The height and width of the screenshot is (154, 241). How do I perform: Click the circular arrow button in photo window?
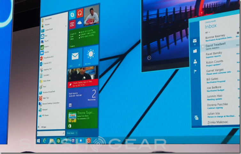pos(149,58)
